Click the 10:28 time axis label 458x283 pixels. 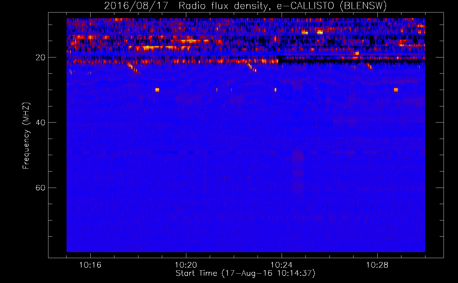tap(377, 265)
